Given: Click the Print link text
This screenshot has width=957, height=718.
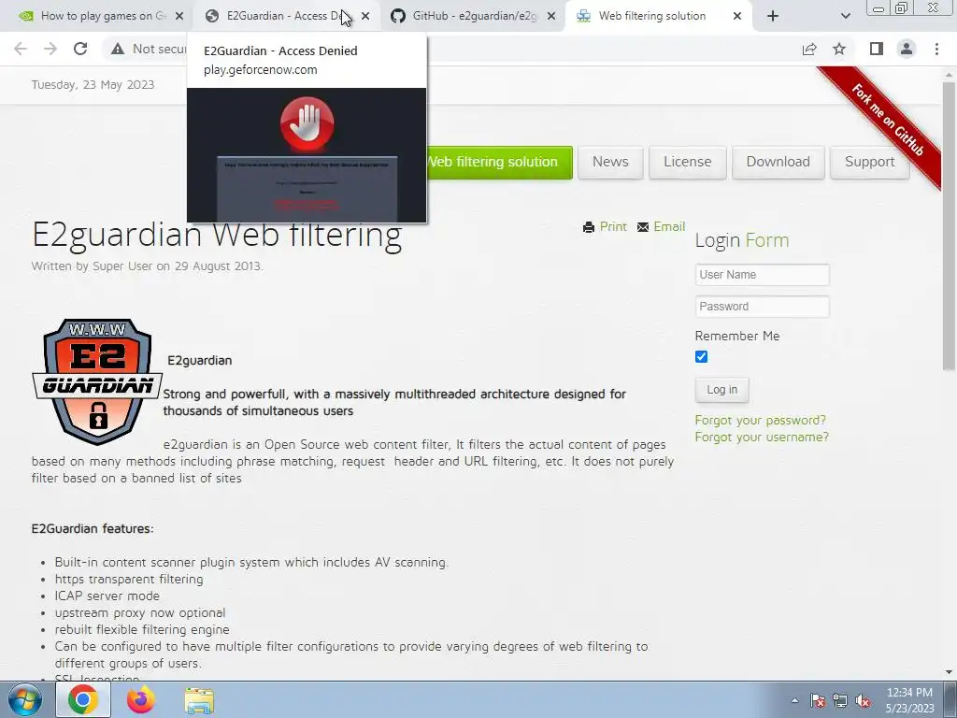Looking at the screenshot, I should pyautogui.click(x=613, y=226).
